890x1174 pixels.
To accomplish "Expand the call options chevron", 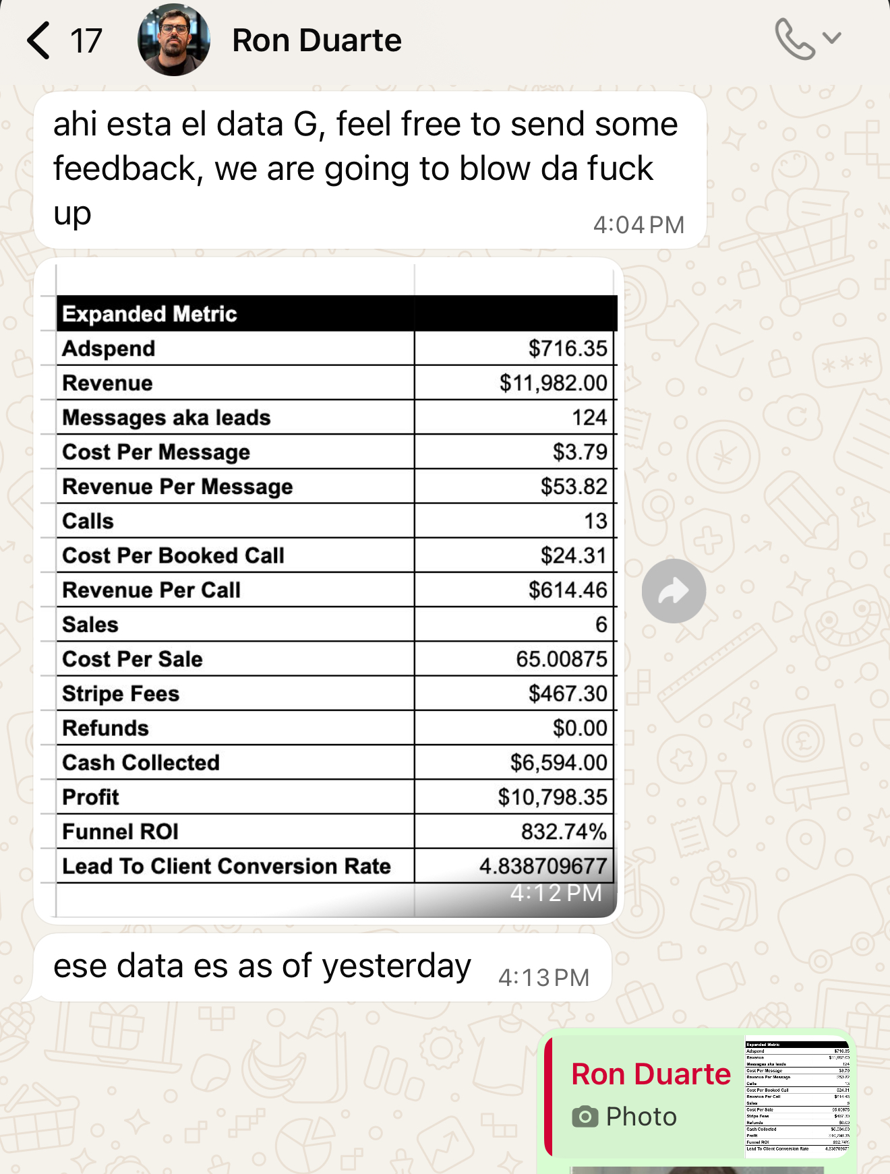I will coord(833,38).
